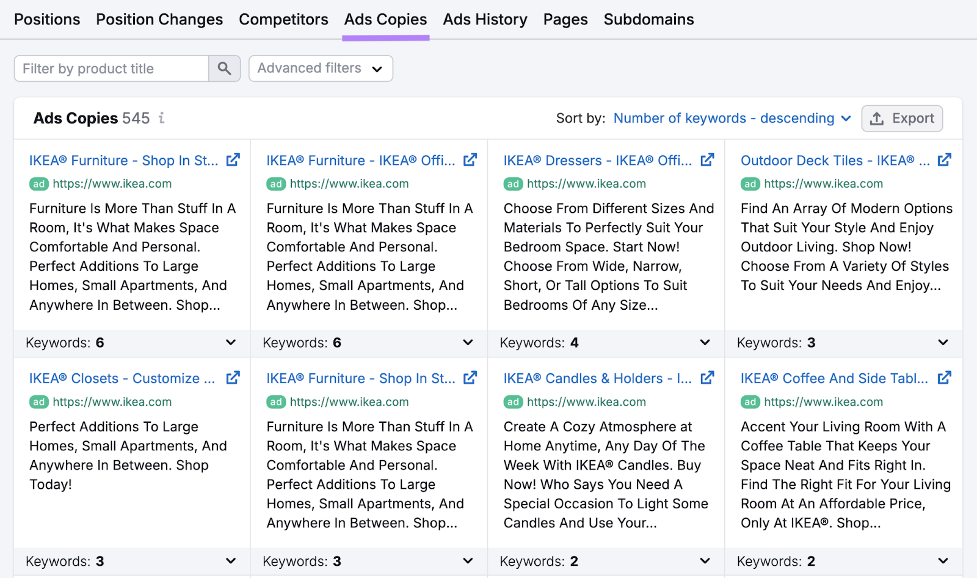Image resolution: width=977 pixels, height=578 pixels.
Task: Click the ikea.com URL on the first ad
Action: [x=112, y=183]
